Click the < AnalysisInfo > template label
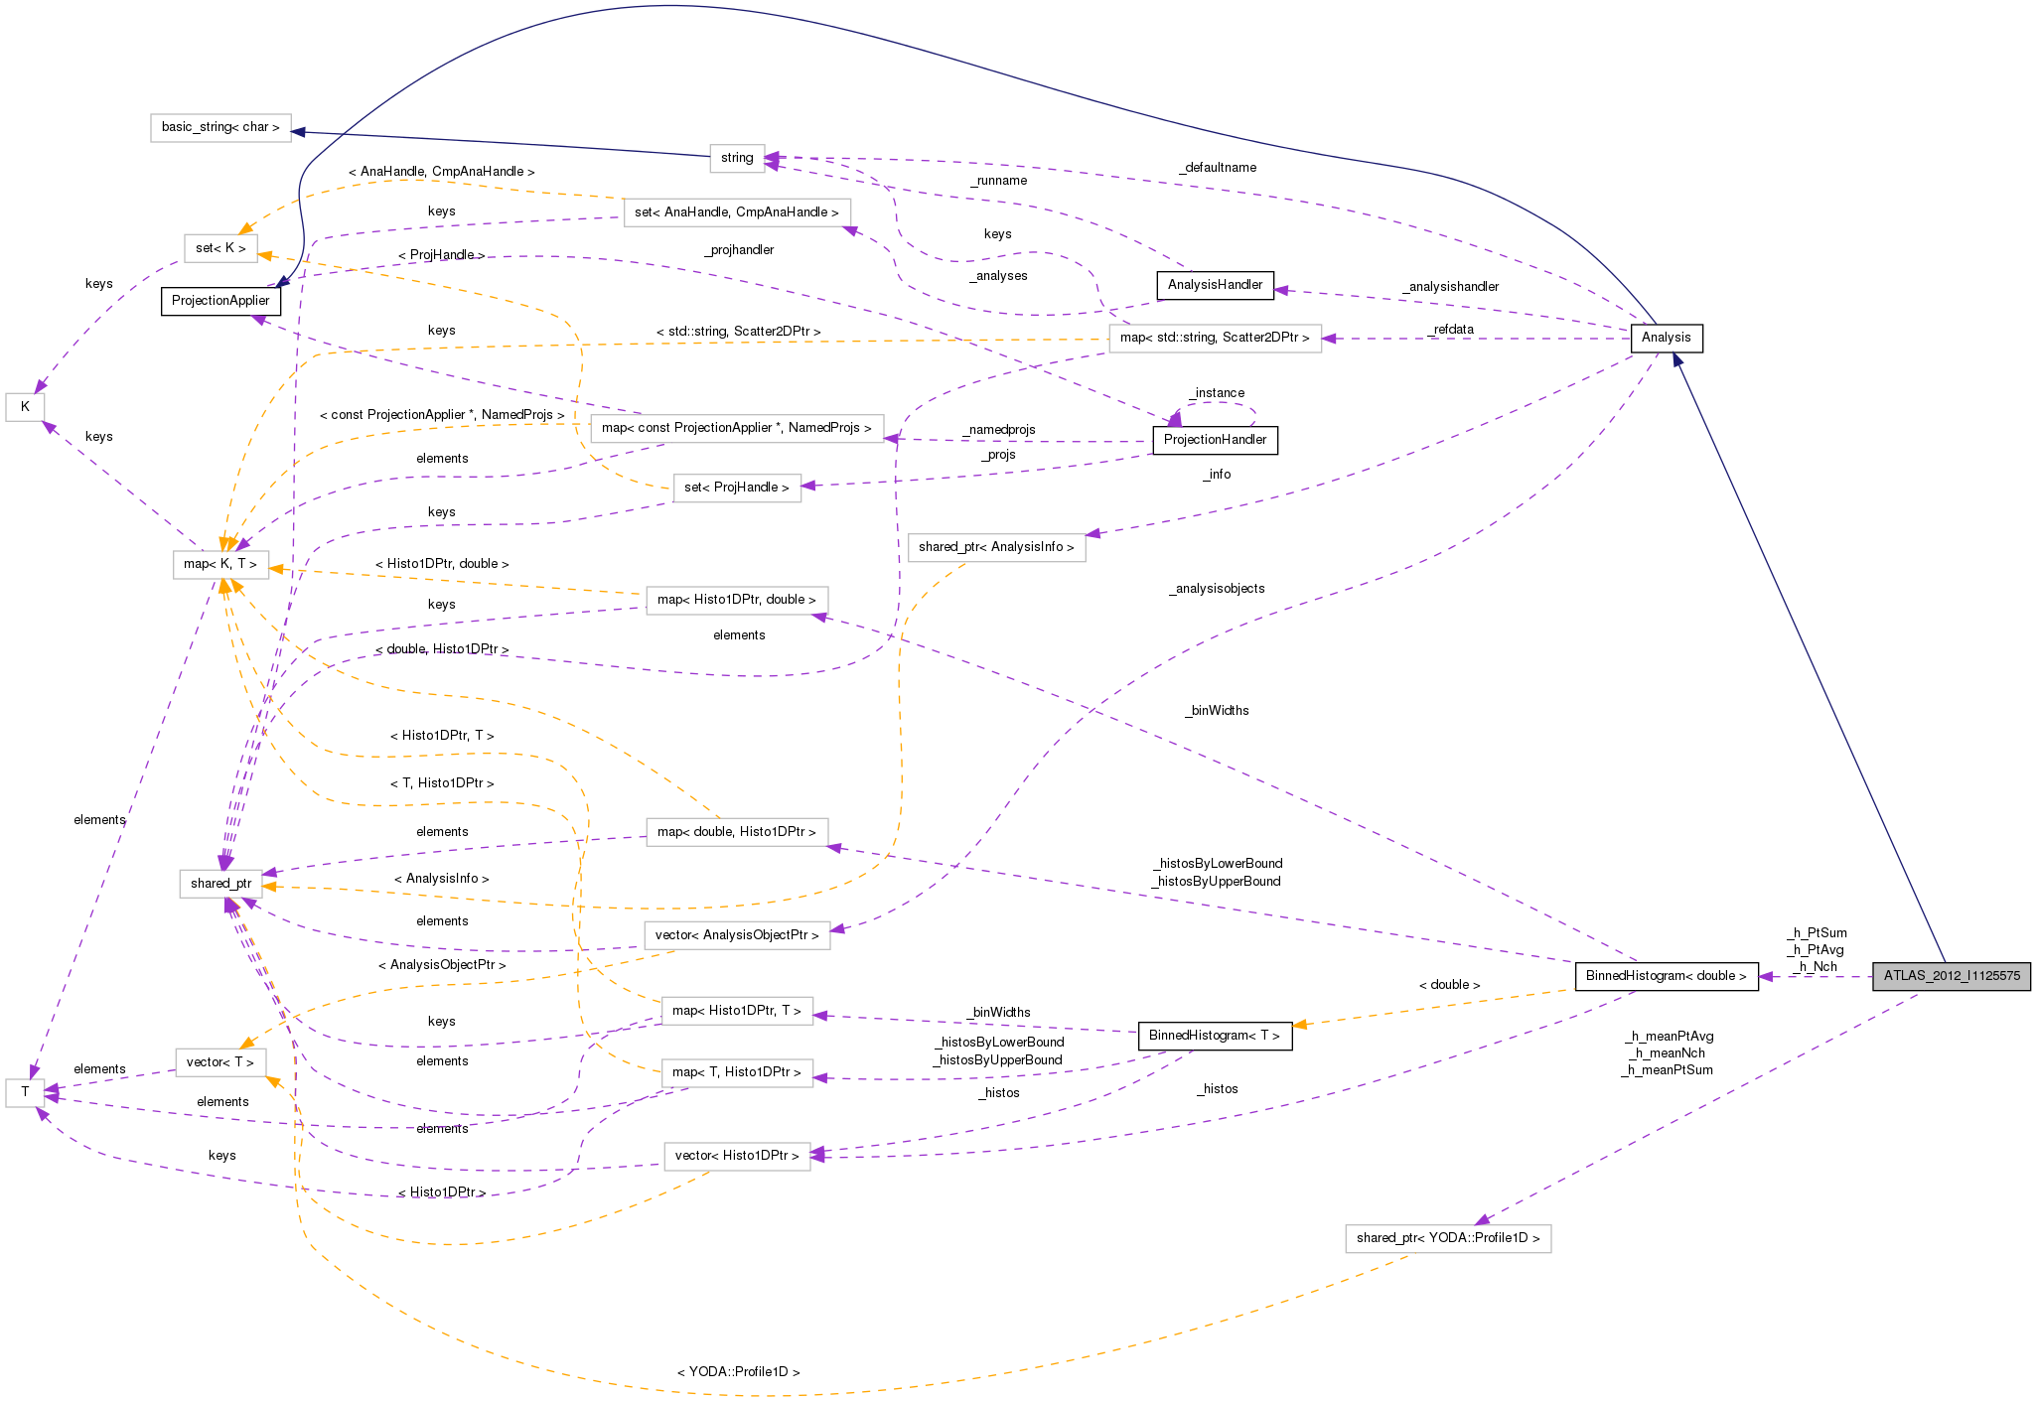 (x=442, y=879)
